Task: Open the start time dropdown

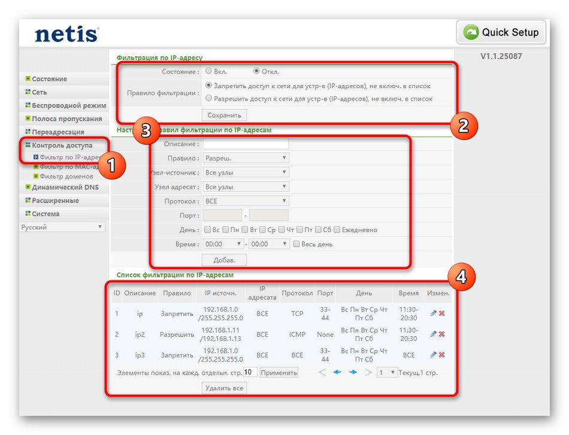Action: point(223,244)
